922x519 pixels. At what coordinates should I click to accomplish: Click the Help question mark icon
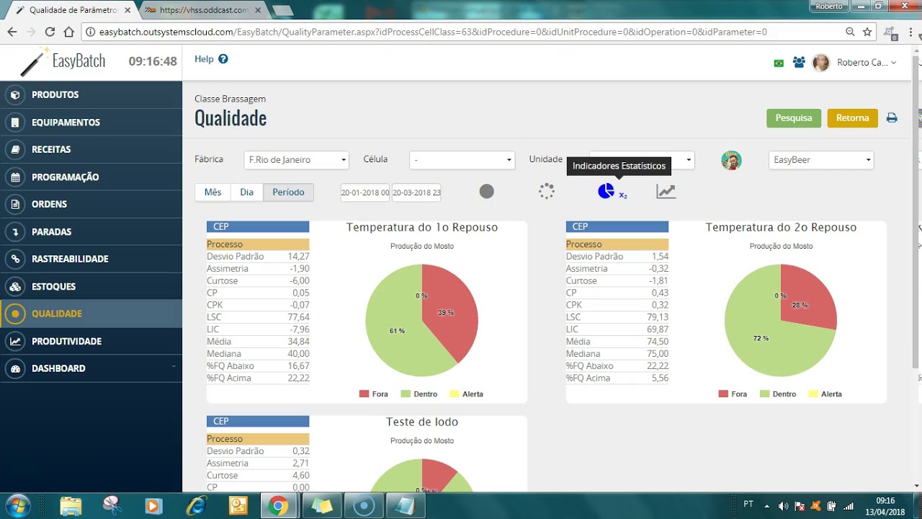coord(223,59)
